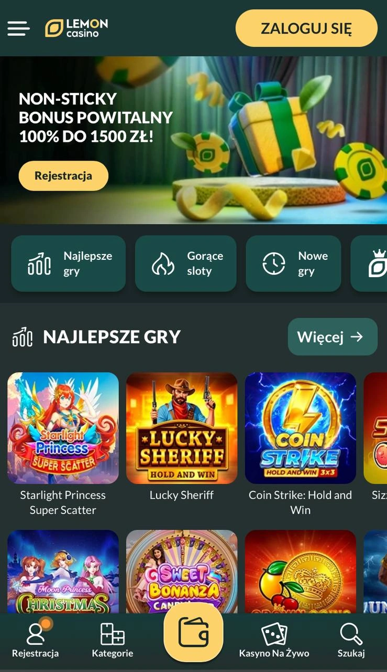The image size is (387, 672).
Task: Open the Moon Princess Christmas thumbnail
Action: pos(63,572)
